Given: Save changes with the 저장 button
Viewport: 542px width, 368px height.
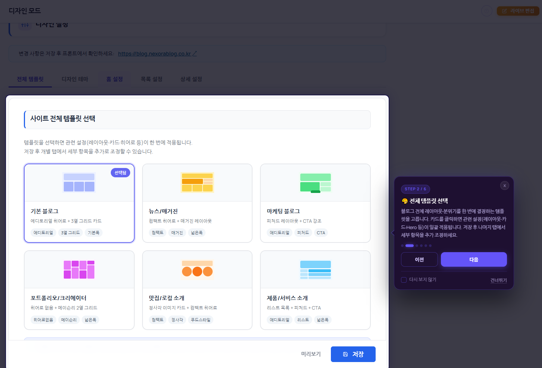Looking at the screenshot, I should (x=353, y=354).
